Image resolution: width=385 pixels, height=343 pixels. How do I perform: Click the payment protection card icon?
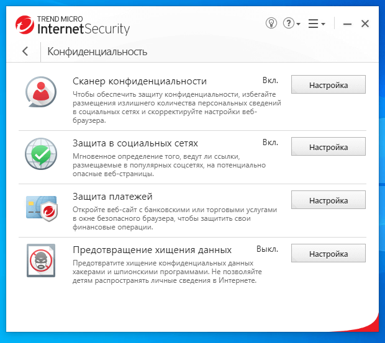pos(41,207)
